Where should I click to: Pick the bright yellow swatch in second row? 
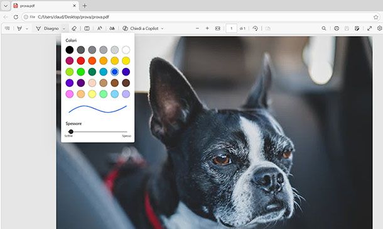[126, 60]
